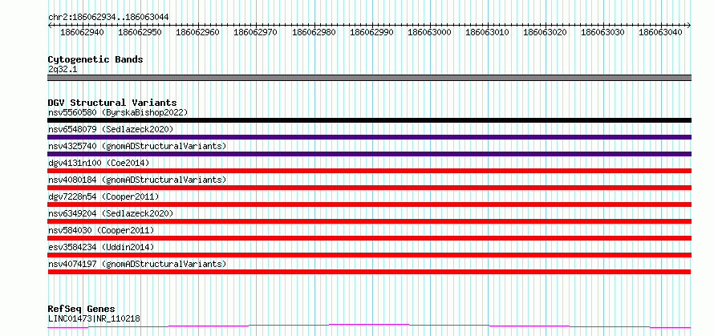Click the RefSeq Genes track title
This screenshot has height=336, width=714.
pos(82,310)
